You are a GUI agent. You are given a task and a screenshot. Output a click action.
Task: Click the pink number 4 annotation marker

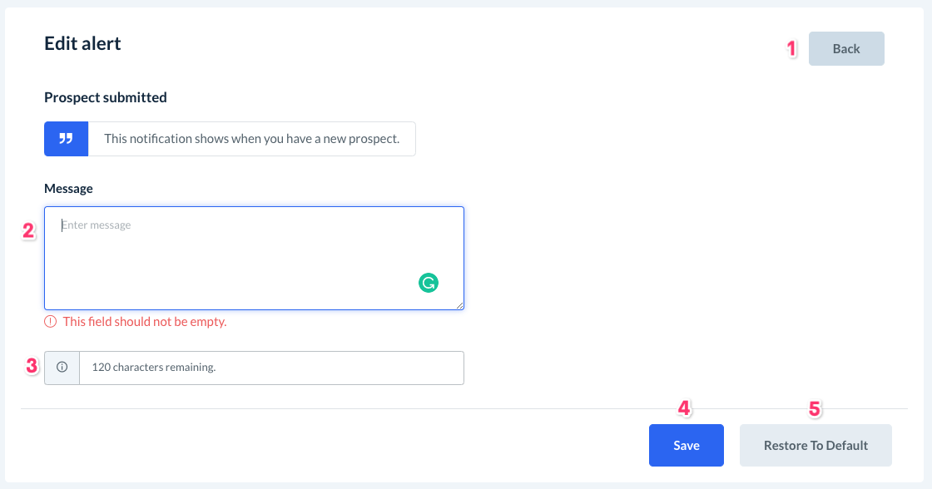point(684,408)
